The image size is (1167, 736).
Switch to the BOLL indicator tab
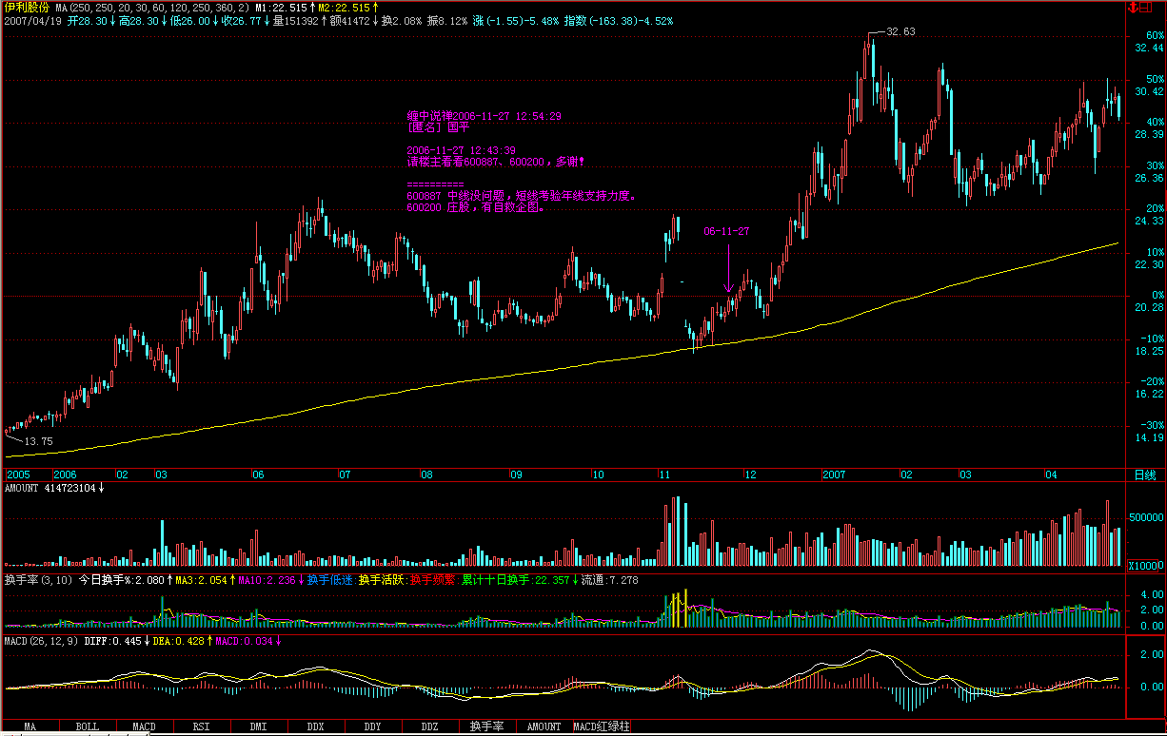coord(87,726)
